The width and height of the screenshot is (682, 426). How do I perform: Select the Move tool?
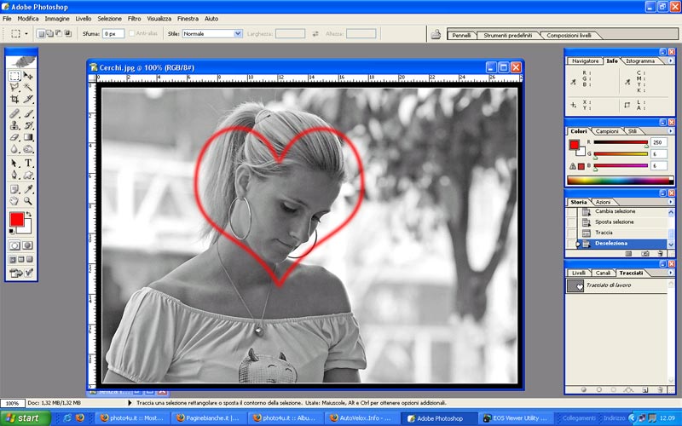(28, 76)
